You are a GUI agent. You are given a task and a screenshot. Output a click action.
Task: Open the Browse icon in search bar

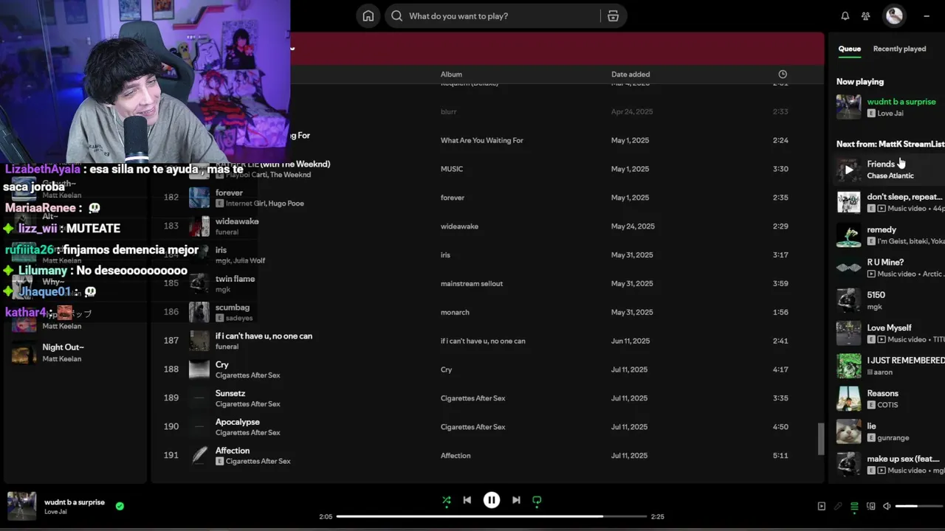tap(613, 16)
